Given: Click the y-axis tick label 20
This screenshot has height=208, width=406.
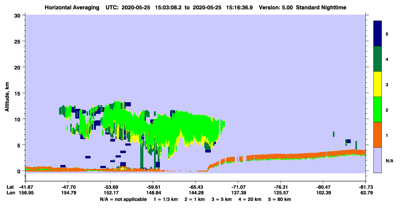Looking at the screenshot, I should (x=18, y=67).
